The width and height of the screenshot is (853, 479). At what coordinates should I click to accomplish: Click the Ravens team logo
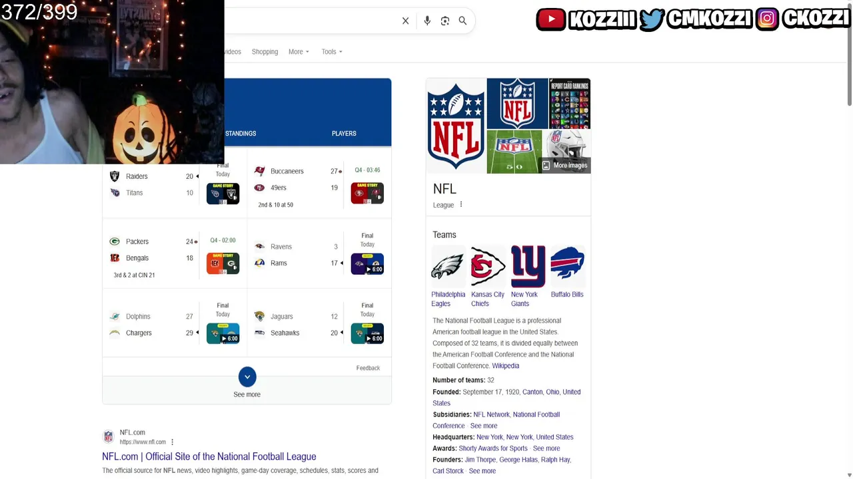coord(259,246)
